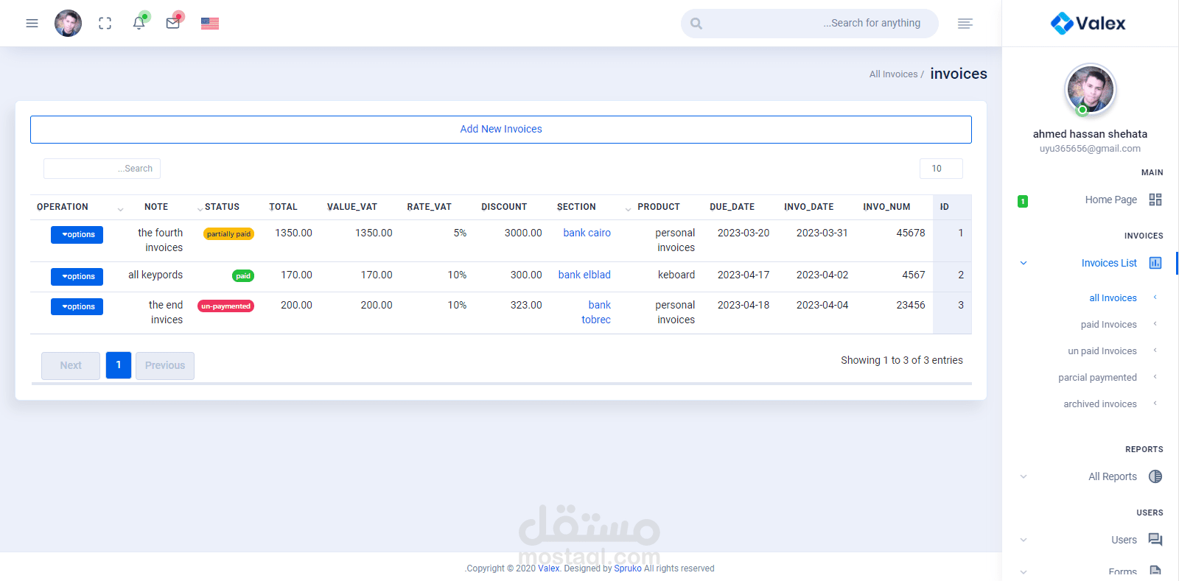Open options dropdown for invoice 4567

click(77, 276)
